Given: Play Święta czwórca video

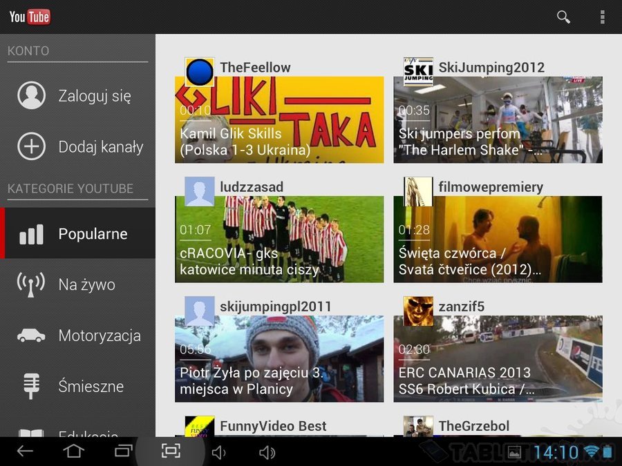Looking at the screenshot, I should click(x=498, y=240).
